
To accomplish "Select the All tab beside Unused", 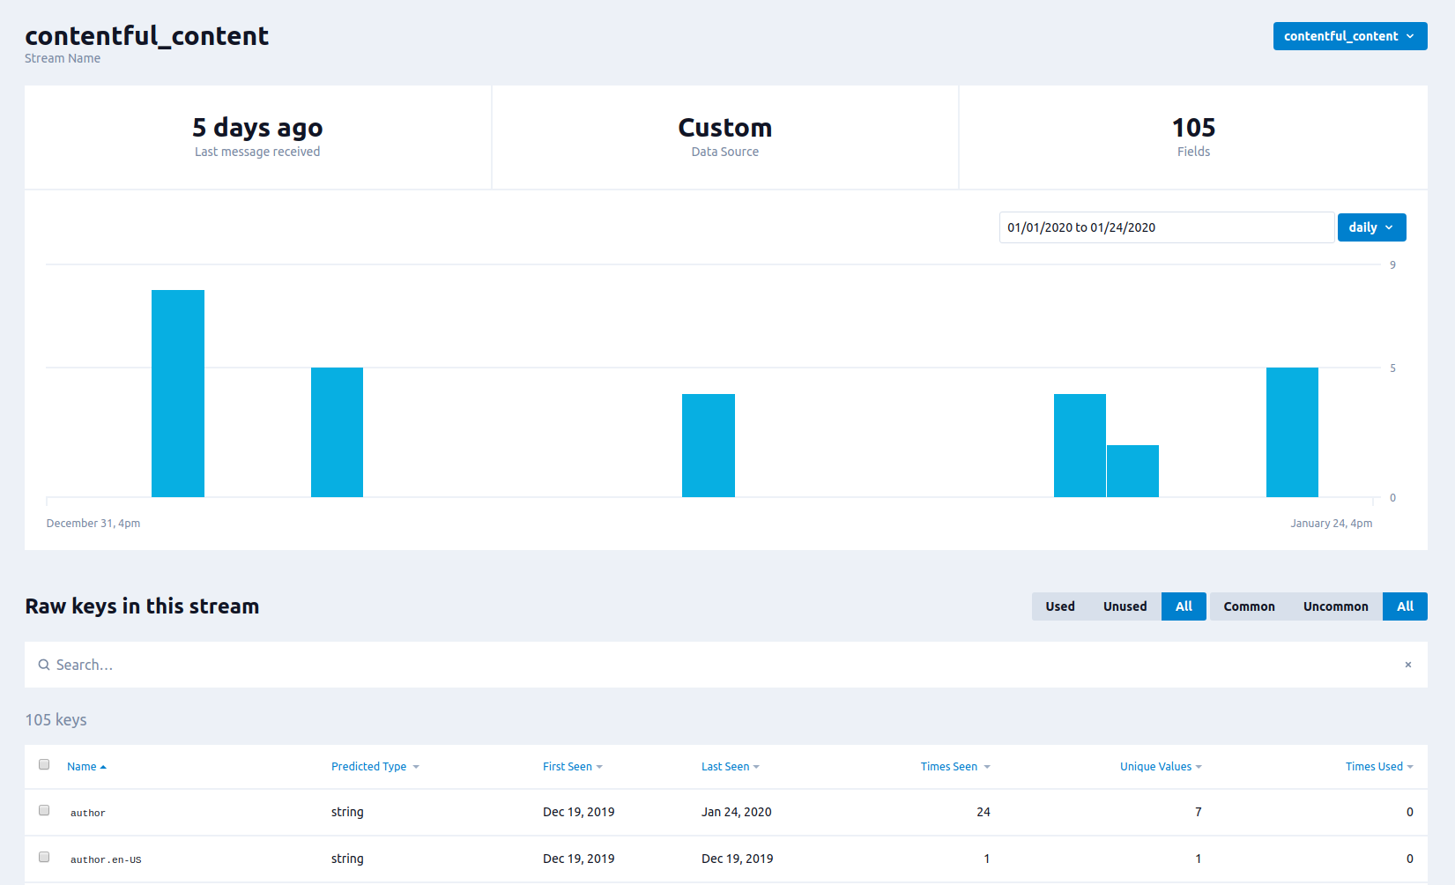I will click(1184, 606).
